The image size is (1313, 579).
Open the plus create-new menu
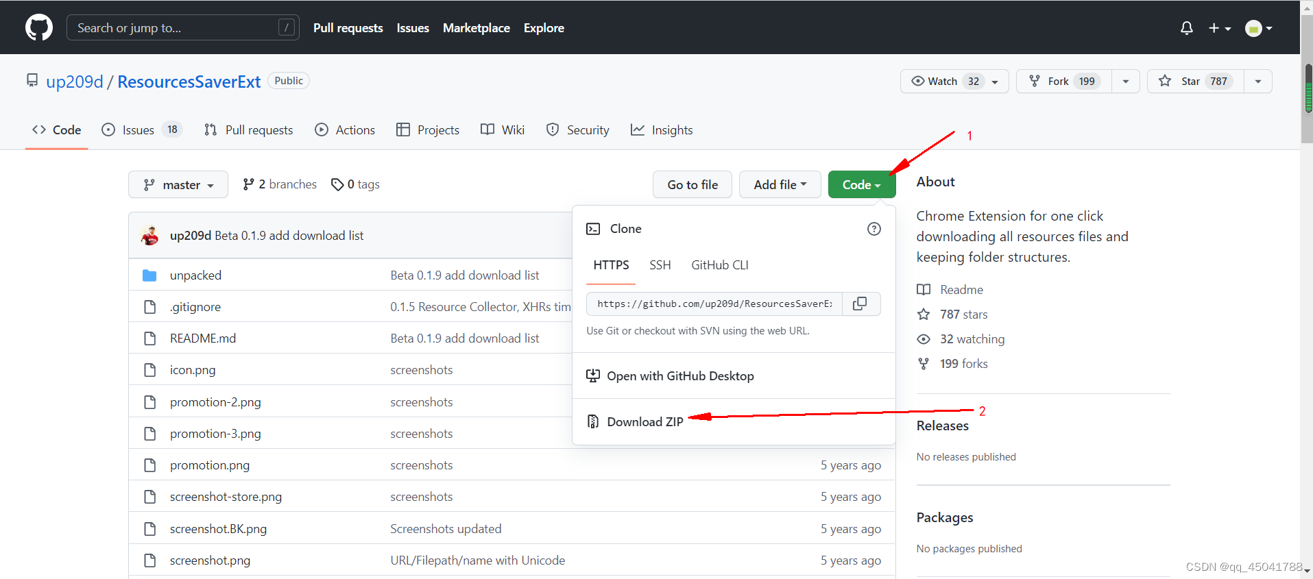tap(1220, 28)
